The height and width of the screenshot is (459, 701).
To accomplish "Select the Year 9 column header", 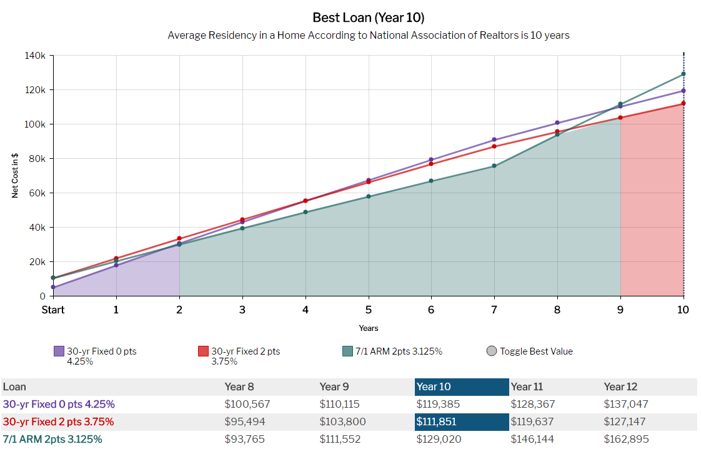I will point(334,387).
